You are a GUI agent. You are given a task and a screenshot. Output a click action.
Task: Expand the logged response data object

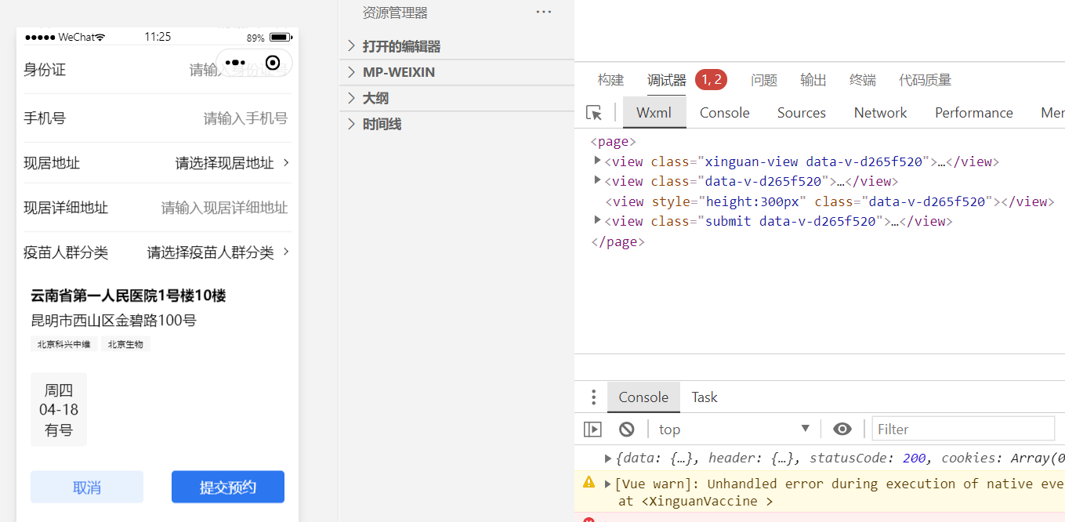[608, 458]
